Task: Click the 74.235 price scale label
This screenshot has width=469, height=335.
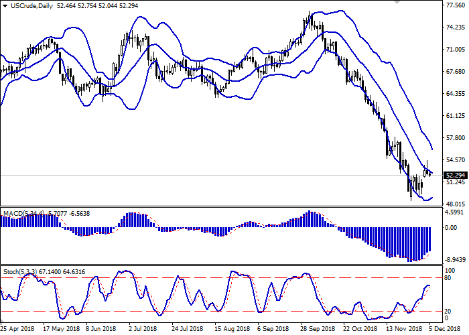Action: [455, 27]
